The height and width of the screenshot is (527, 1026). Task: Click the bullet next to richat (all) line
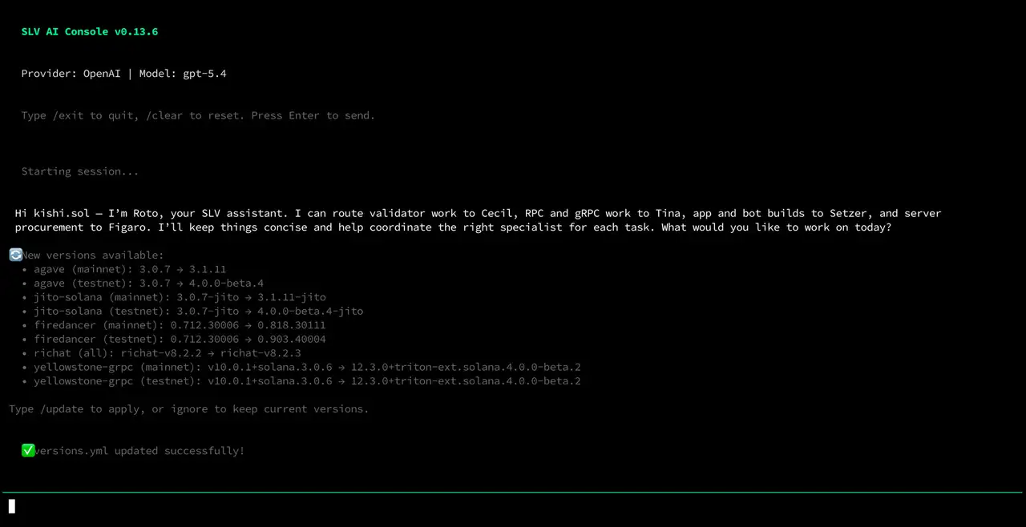24,352
